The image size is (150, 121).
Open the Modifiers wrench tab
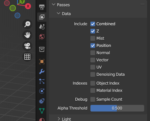click(x=42, y=71)
